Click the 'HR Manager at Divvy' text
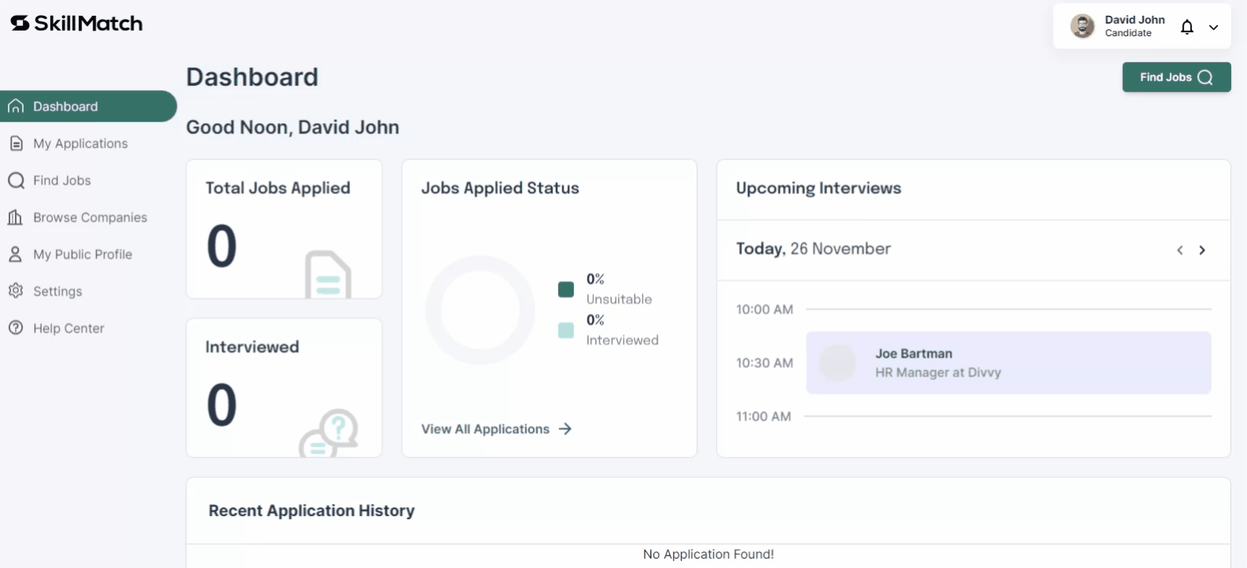The image size is (1247, 568). (x=938, y=372)
